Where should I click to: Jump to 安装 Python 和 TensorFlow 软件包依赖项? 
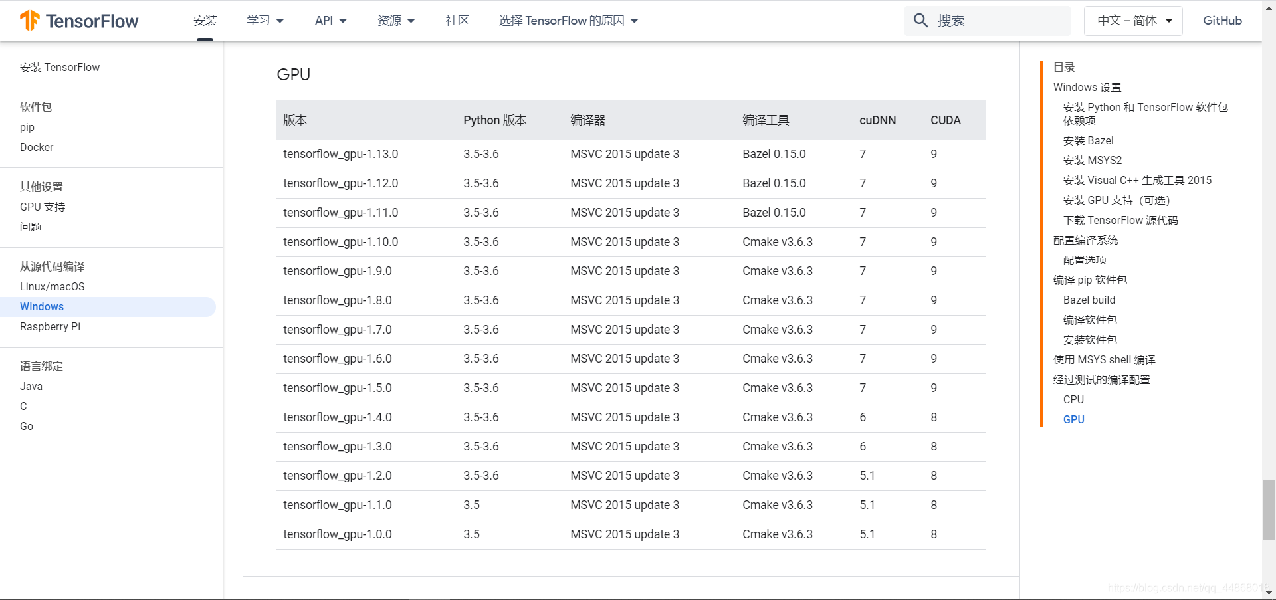point(1146,114)
